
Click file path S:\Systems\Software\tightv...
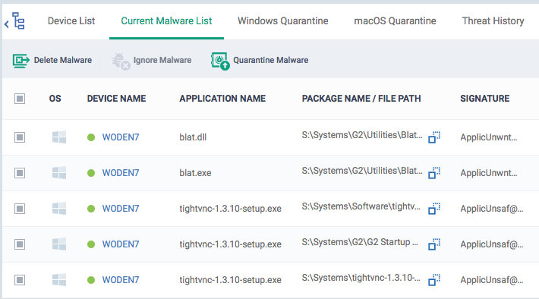pos(361,206)
